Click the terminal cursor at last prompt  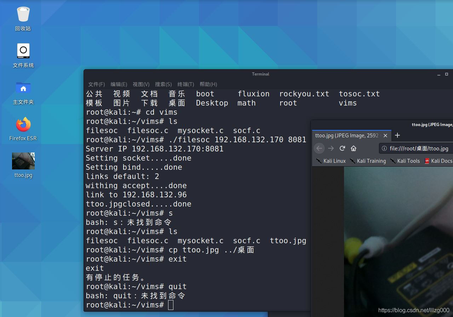pyautogui.click(x=171, y=305)
